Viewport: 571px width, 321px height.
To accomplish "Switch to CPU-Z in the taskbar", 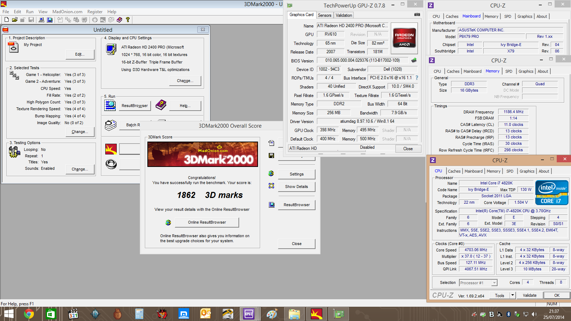I will tap(249, 314).
